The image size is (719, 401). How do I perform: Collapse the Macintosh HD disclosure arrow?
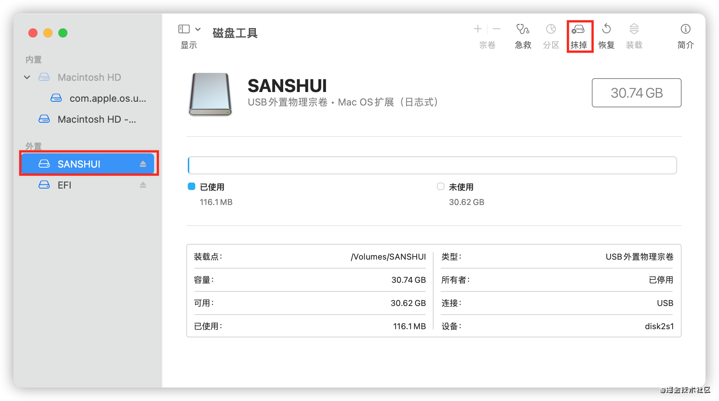tap(27, 77)
